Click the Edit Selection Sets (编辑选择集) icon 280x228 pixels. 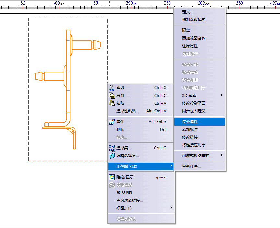click(112, 156)
